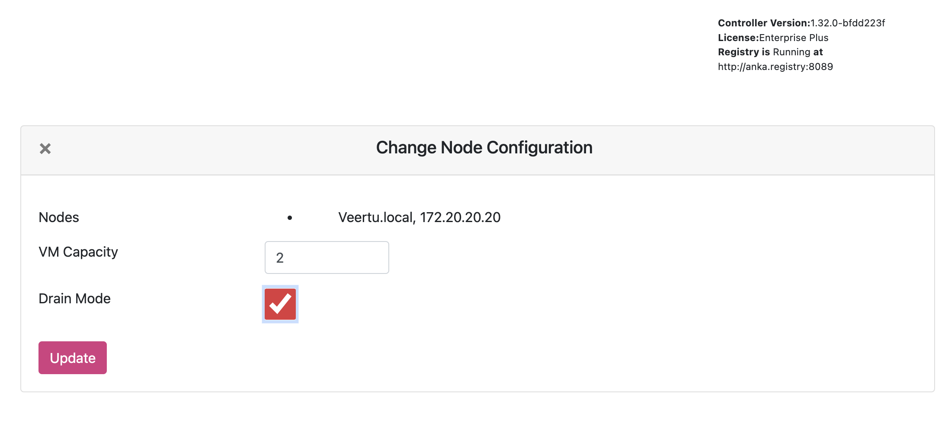Click the 172.20.20.20 node IP address
This screenshot has height=426, width=948.
[460, 217]
